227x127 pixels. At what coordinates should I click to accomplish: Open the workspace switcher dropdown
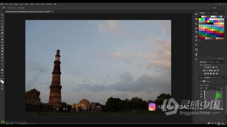coord(219,8)
